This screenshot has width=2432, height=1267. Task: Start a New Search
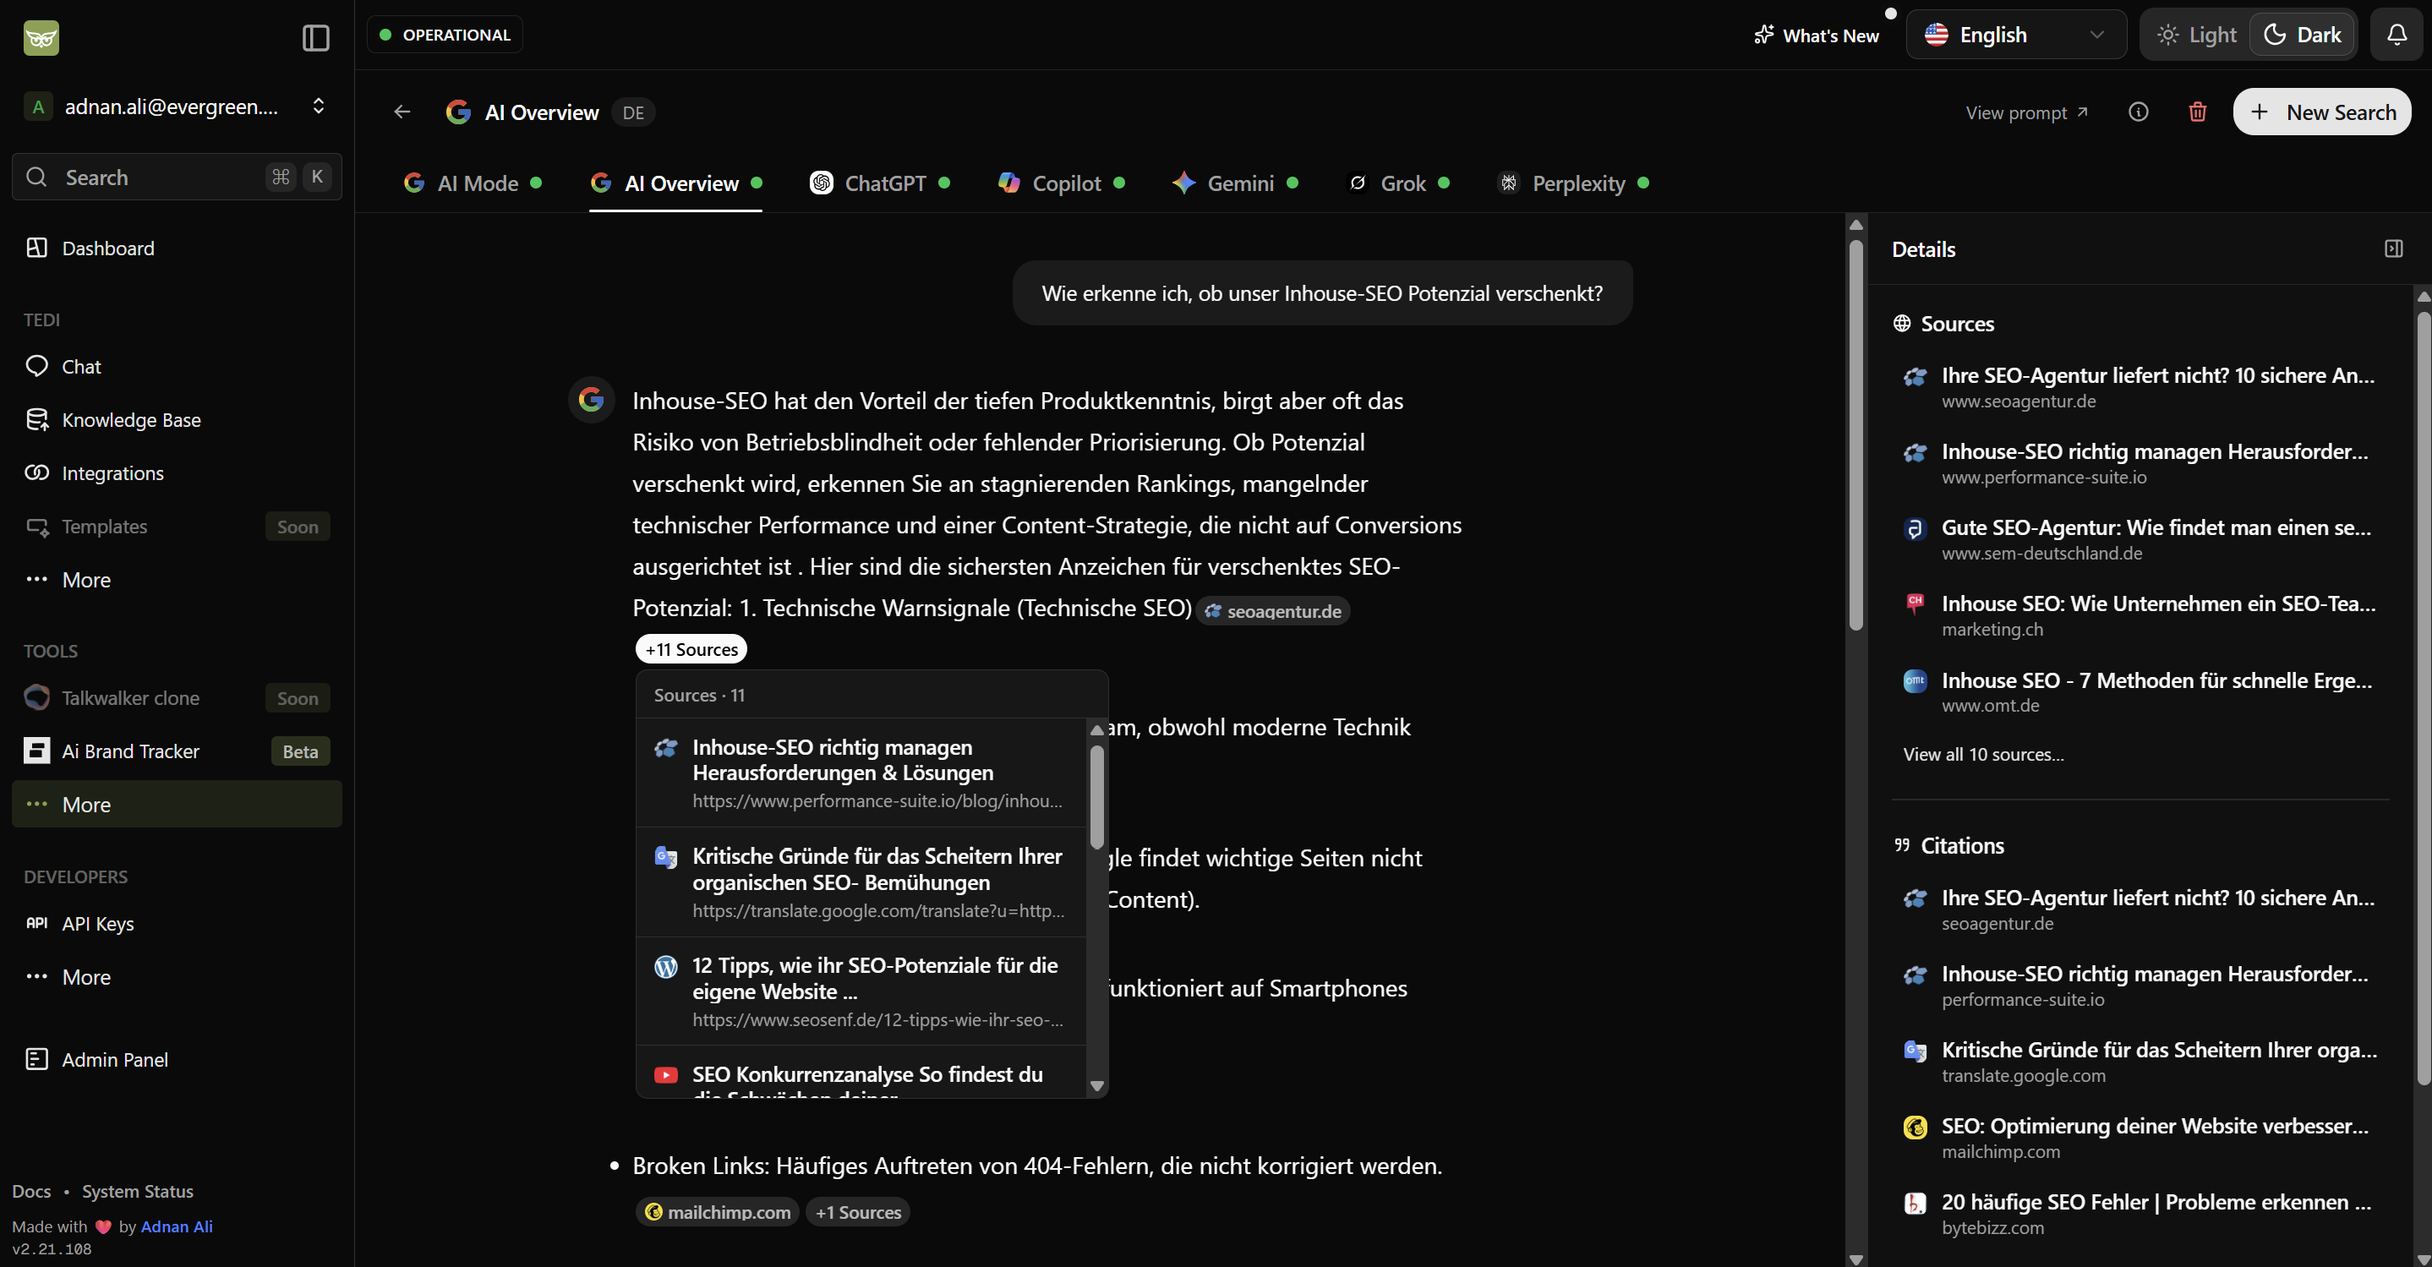point(2321,112)
